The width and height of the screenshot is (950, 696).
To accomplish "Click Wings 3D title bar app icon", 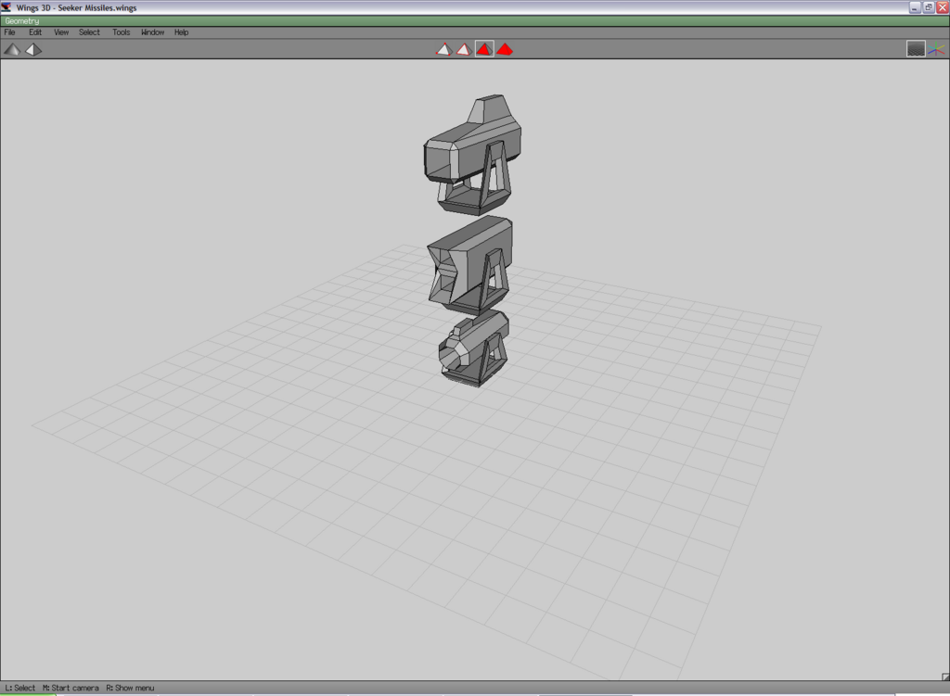I will [x=7, y=7].
